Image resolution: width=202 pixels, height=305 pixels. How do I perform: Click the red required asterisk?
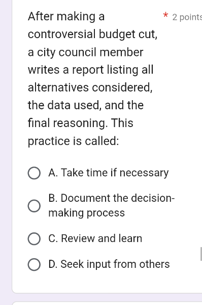coord(165,15)
